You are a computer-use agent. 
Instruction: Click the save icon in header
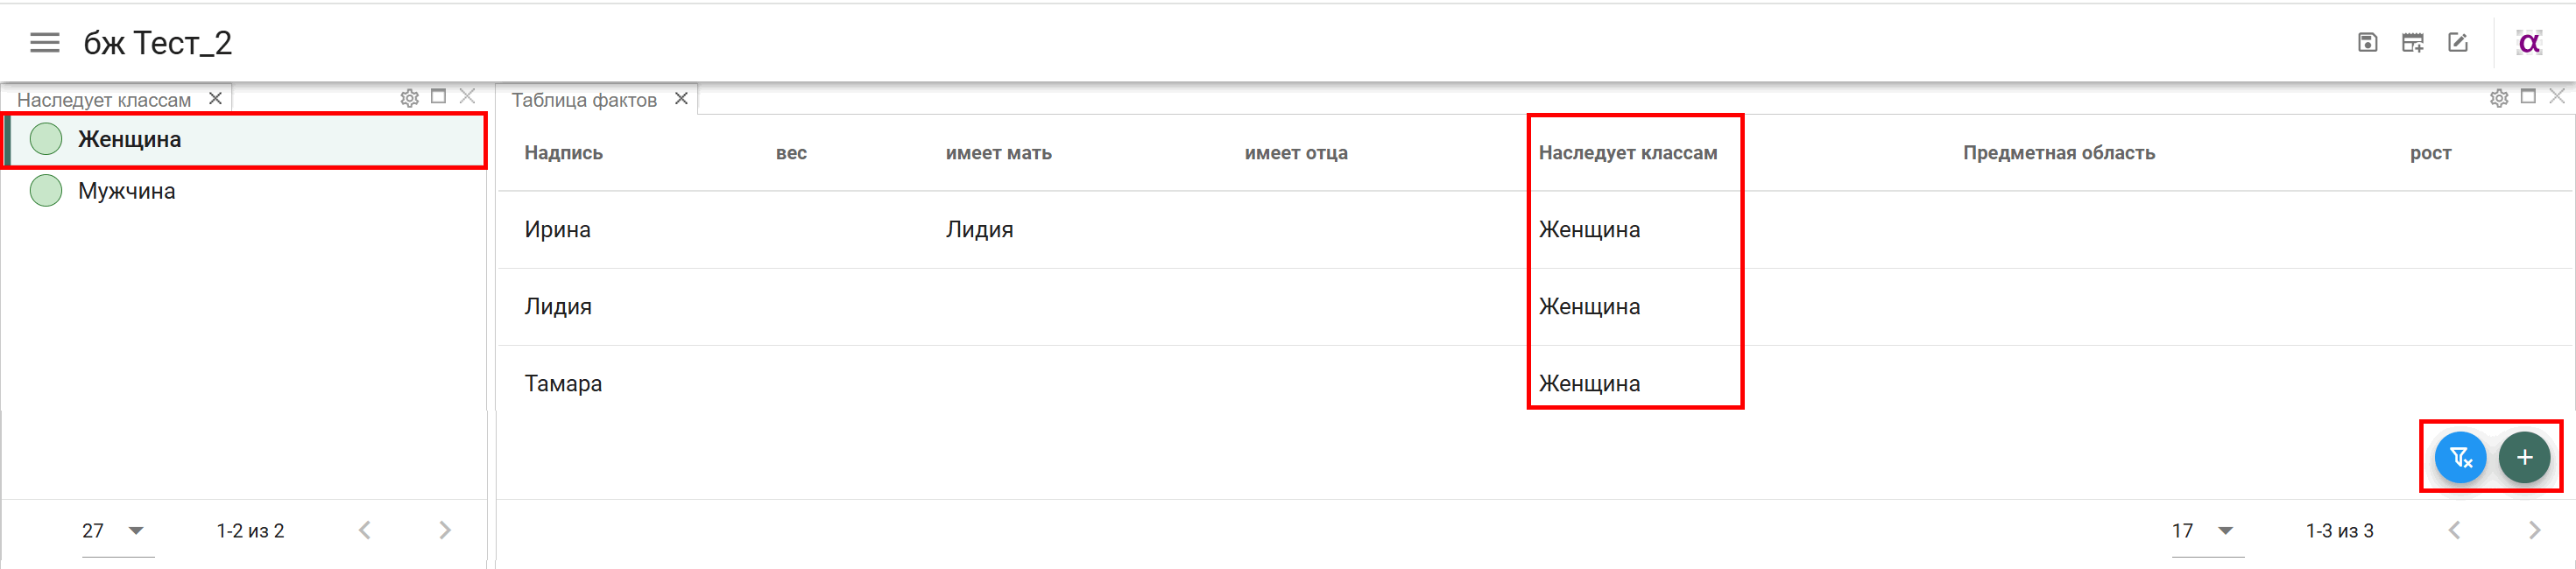(2367, 43)
